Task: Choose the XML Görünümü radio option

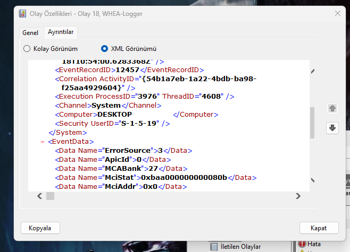Action: [129, 49]
